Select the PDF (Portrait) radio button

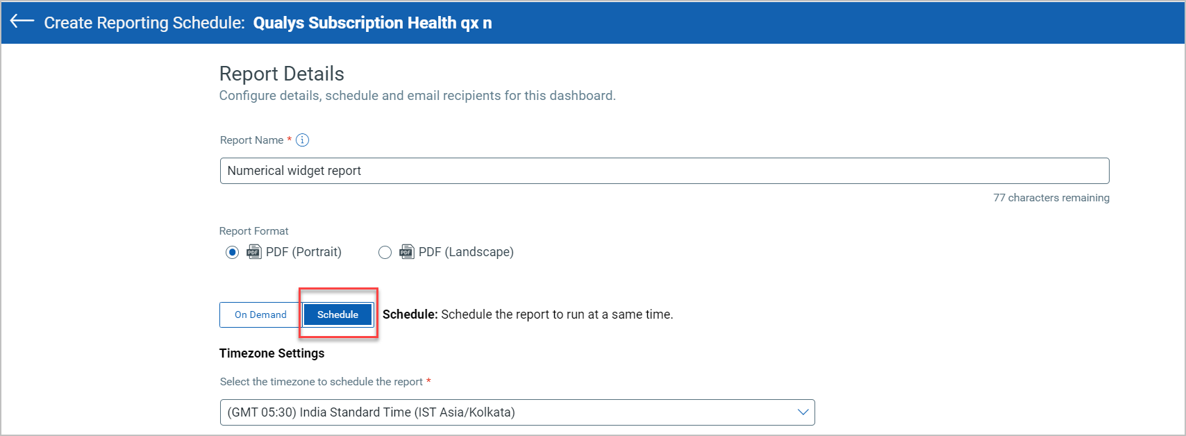(232, 253)
